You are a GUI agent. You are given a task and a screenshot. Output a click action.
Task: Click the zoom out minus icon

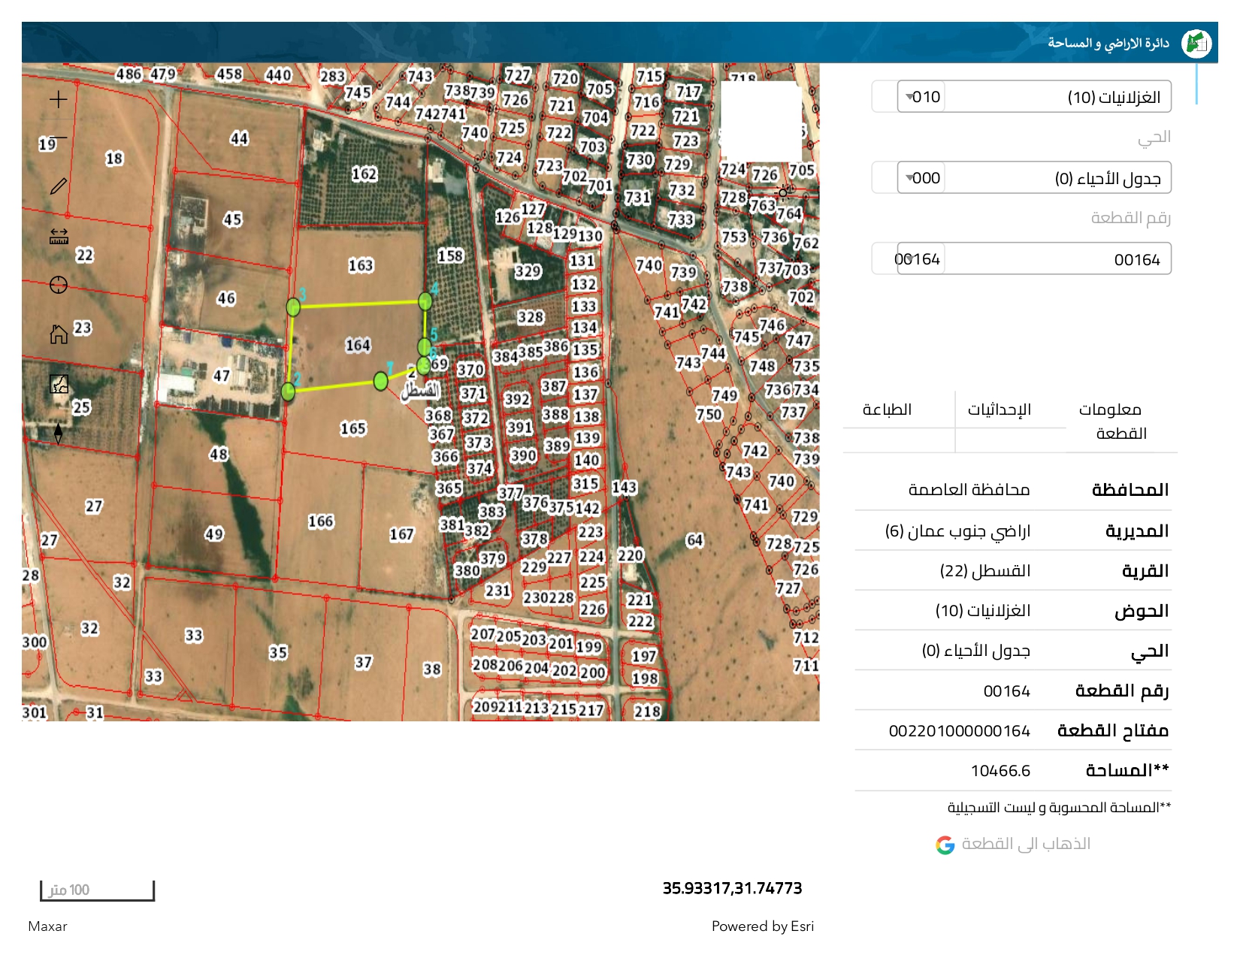59,138
